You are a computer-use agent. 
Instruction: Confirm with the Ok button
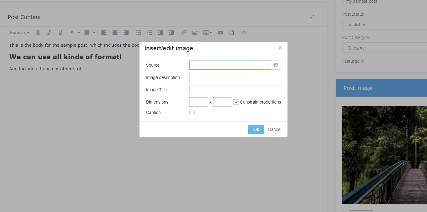pyautogui.click(x=256, y=129)
